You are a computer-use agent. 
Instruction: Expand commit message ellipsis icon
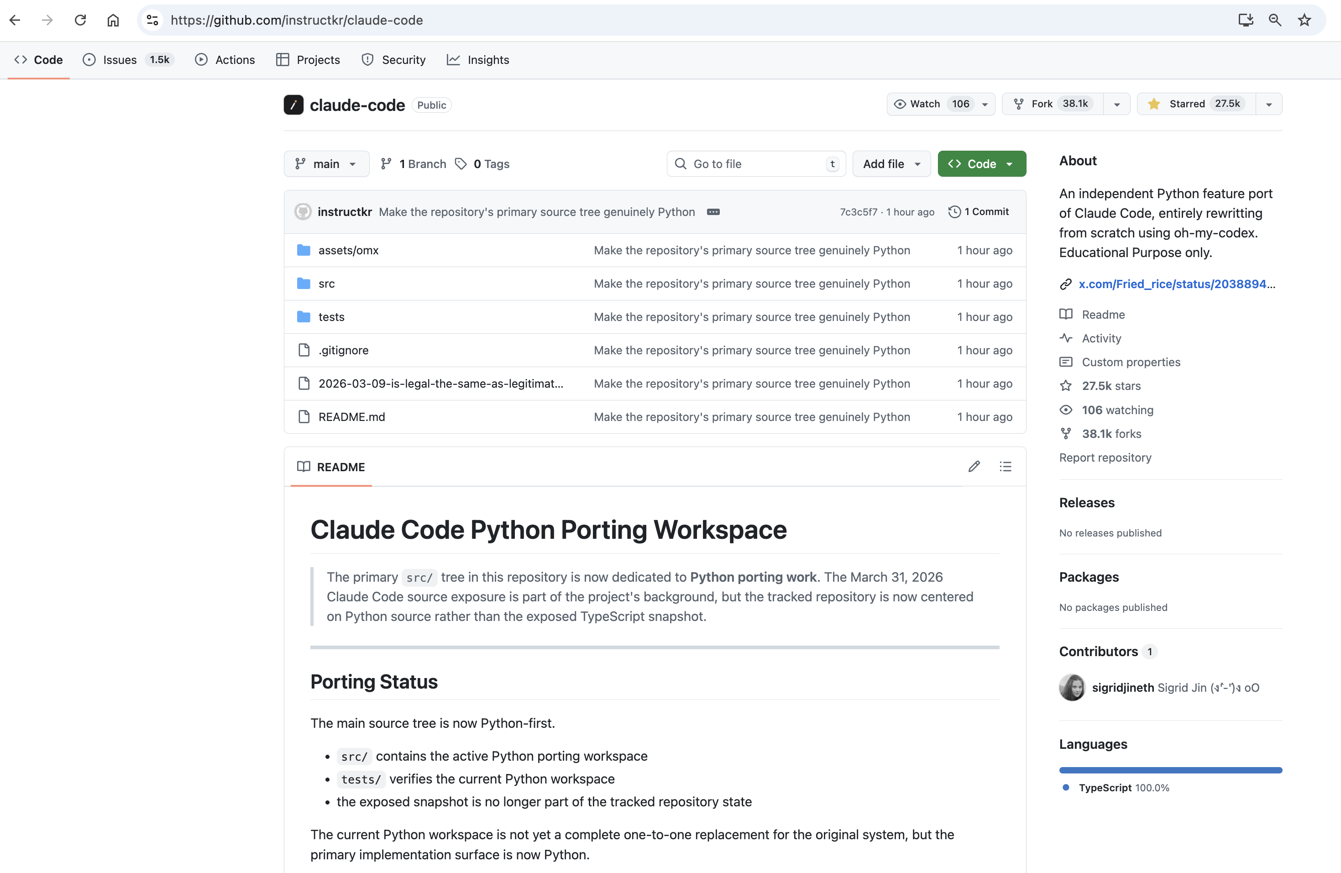point(713,212)
